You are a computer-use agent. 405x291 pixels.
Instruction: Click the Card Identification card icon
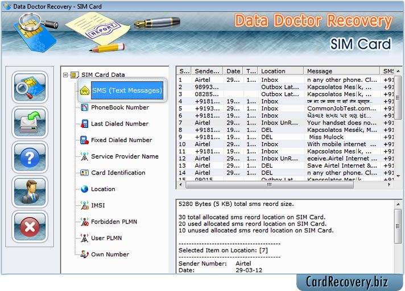pos(84,173)
